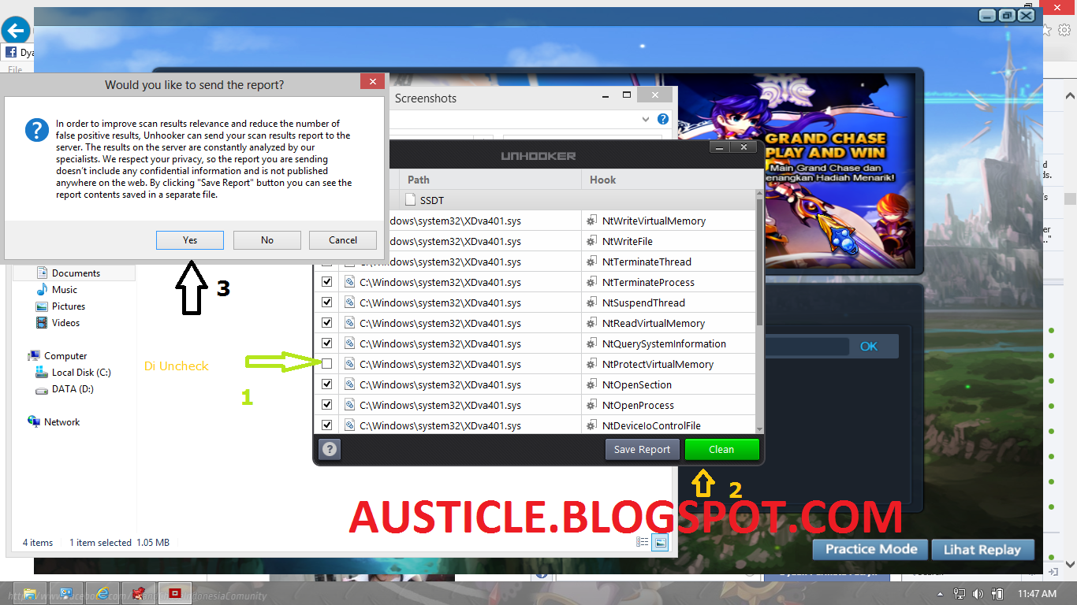Click the XDva401.sys file icon in NtOpenProcess row
Viewport: 1077px width, 605px height.
point(349,404)
